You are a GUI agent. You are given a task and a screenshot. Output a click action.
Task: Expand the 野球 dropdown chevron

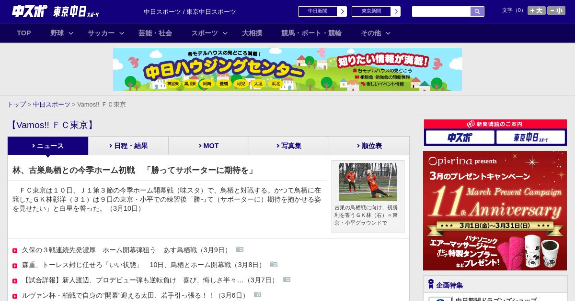[71, 33]
